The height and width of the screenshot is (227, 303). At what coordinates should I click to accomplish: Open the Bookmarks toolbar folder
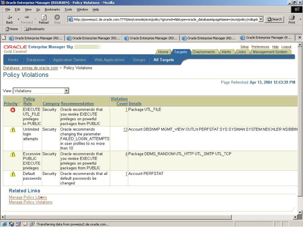(34, 29)
